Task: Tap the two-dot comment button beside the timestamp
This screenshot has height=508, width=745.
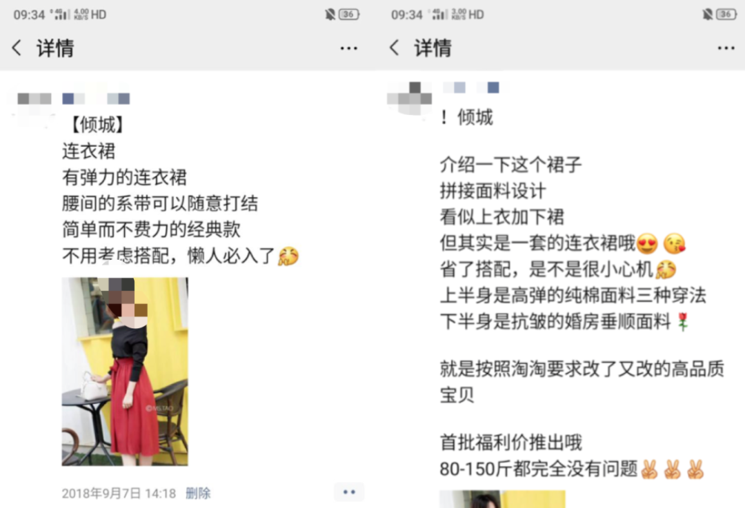Action: point(349,492)
